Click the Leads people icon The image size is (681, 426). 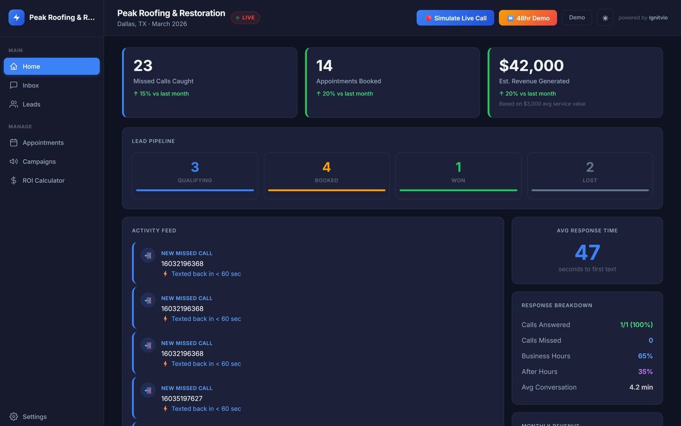tap(14, 105)
